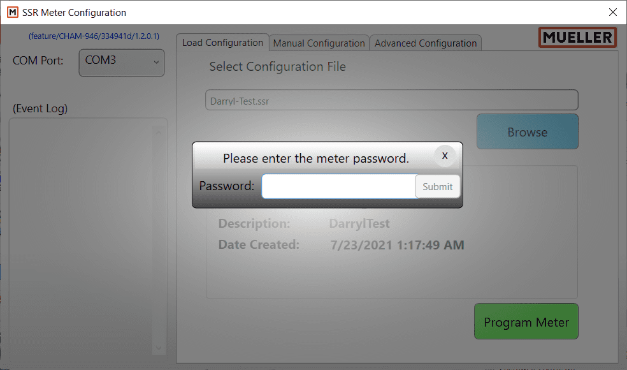Click the SSR Meter app icon in title bar
This screenshot has width=627, height=370.
12,12
